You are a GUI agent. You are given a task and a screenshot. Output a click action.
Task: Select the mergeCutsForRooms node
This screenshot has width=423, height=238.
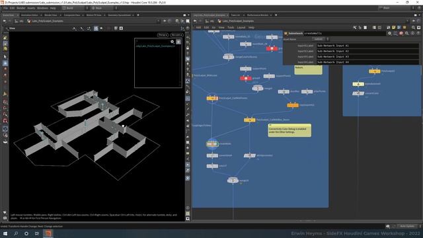(x=229, y=57)
